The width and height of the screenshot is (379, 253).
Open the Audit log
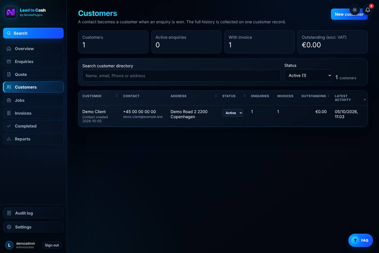click(x=33, y=213)
